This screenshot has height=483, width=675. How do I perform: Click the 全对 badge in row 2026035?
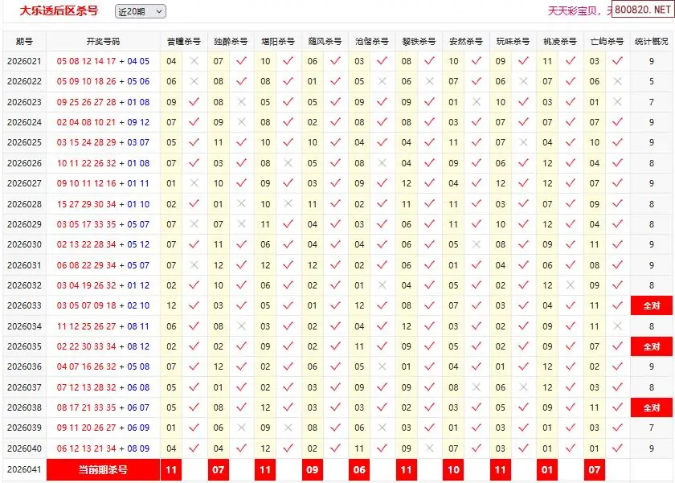(x=651, y=346)
